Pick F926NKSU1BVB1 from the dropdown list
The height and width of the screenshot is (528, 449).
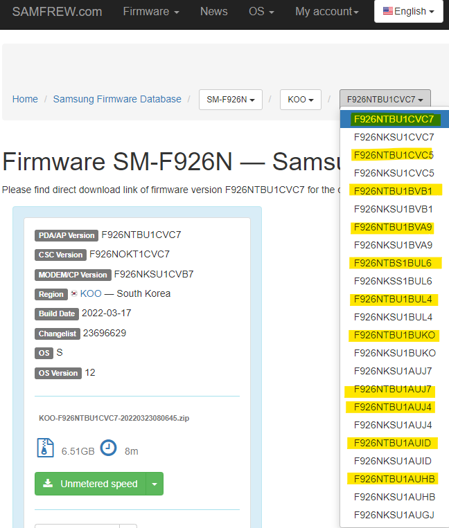pyautogui.click(x=394, y=209)
